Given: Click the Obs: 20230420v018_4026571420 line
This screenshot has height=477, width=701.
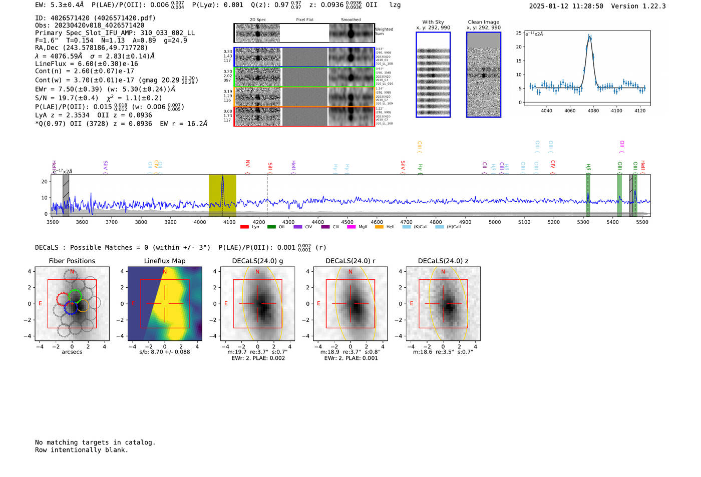Looking at the screenshot, I should 90,25.
